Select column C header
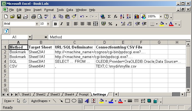This screenshot has height=111, width=192. [75, 42]
